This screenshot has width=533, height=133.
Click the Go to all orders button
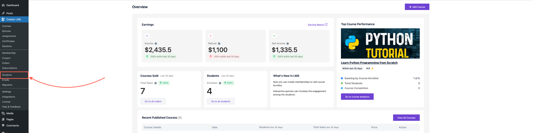(x=153, y=101)
